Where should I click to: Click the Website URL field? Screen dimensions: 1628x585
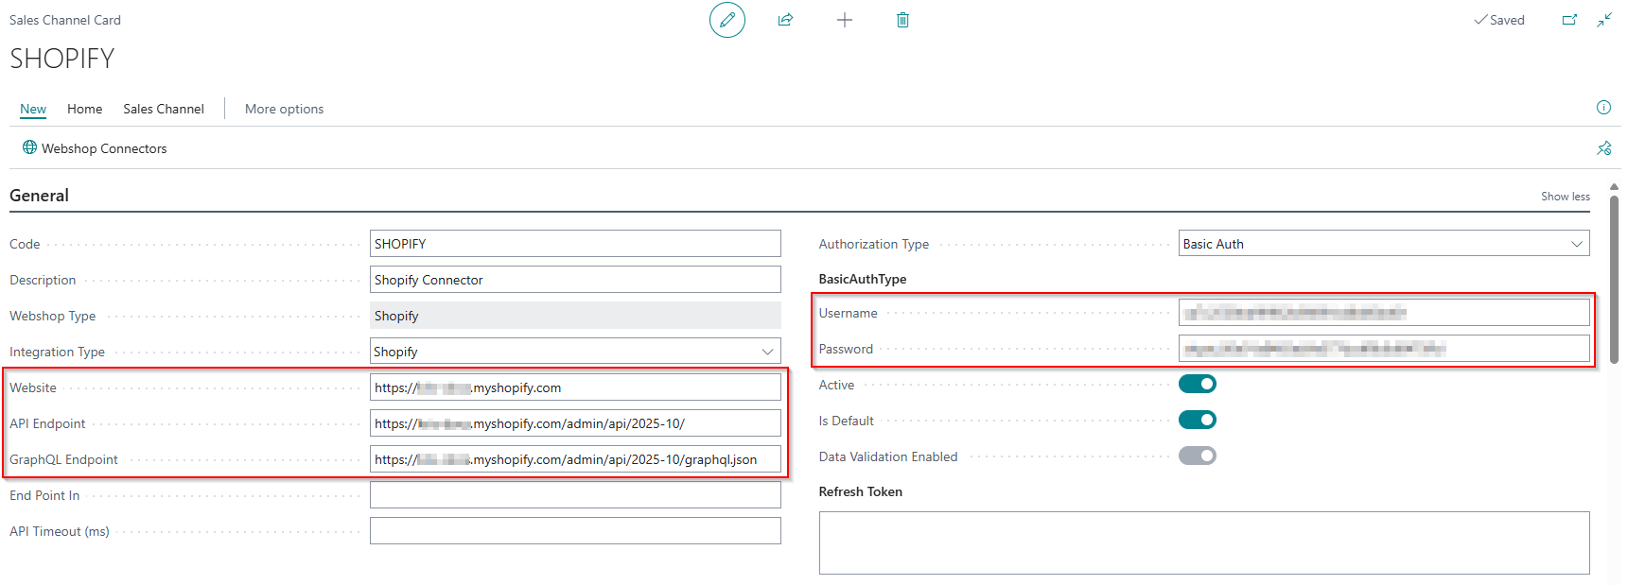point(575,387)
